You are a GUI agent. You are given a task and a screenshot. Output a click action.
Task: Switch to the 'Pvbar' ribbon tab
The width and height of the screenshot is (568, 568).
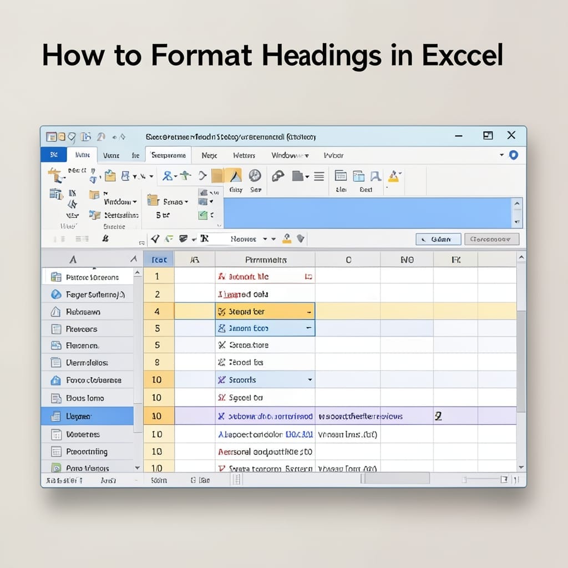coord(333,155)
